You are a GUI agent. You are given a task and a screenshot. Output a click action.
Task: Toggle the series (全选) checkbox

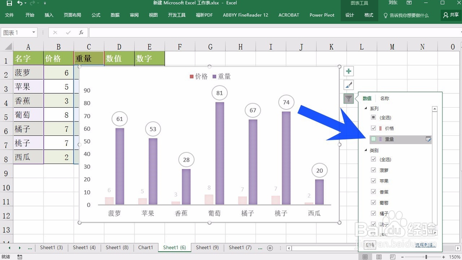tap(373, 117)
